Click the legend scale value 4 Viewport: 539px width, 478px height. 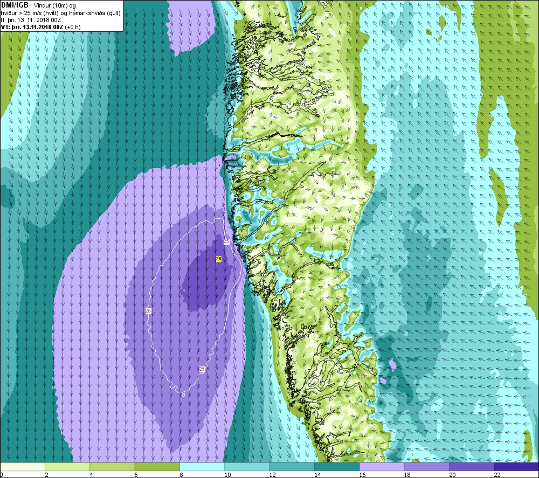coord(91,475)
